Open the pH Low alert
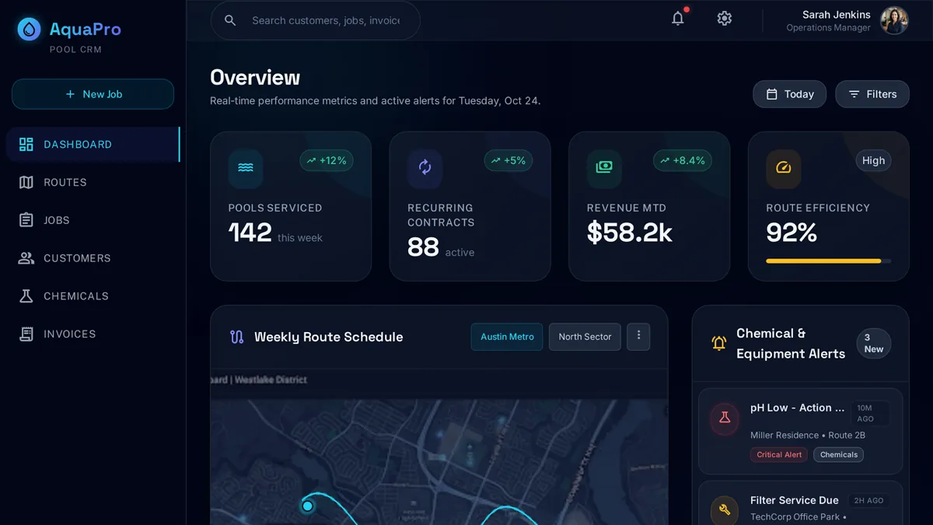The image size is (933, 525). [x=801, y=431]
